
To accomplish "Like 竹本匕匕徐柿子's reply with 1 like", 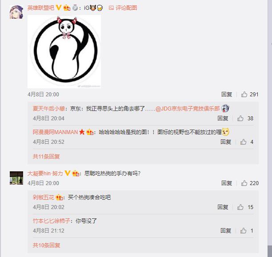I will click(x=243, y=230).
